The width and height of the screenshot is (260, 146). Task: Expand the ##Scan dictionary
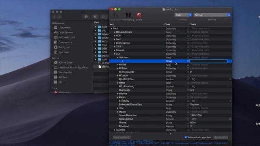click(x=117, y=69)
